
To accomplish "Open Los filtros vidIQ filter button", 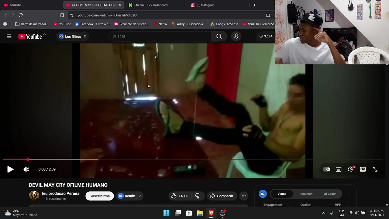I will (72, 36).
